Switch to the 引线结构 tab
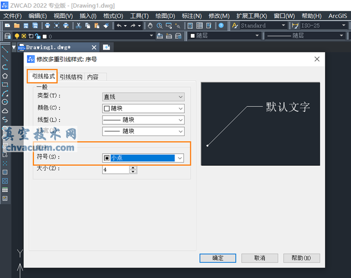Image resolution: width=351 pixels, height=278 pixels. [x=71, y=77]
